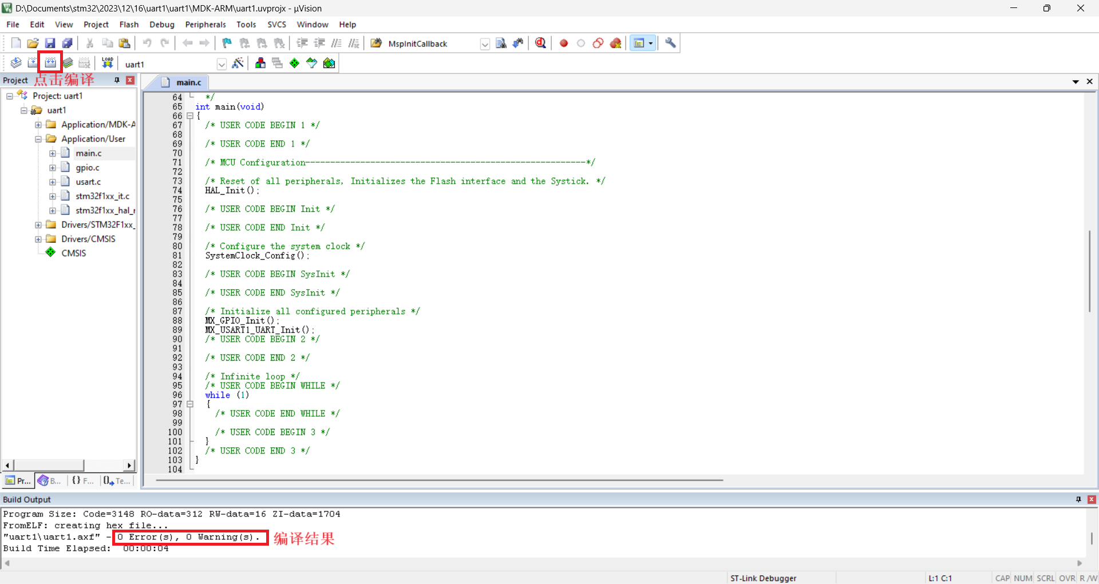Viewport: 1099px width, 584px height.
Task: Select stm32f1xx_it.c in the project tree
Action: click(x=102, y=196)
